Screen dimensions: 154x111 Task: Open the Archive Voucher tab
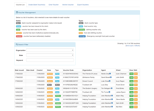[x=68, y=5]
